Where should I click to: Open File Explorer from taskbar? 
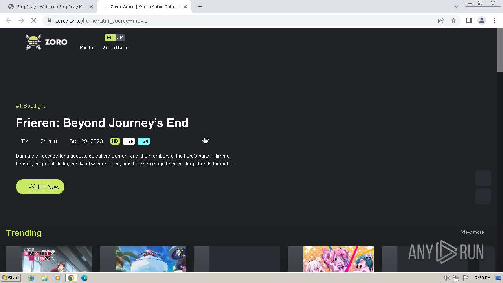[44, 278]
